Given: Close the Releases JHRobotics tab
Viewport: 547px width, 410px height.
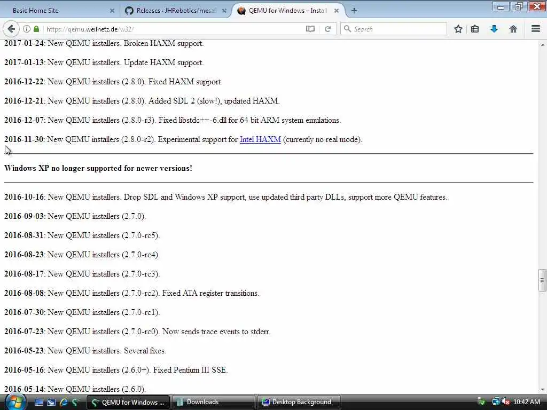Looking at the screenshot, I should pos(224,11).
